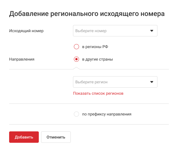Select the 'в другие страны' radio button
Screen dimensions: 178x153
click(x=76, y=59)
